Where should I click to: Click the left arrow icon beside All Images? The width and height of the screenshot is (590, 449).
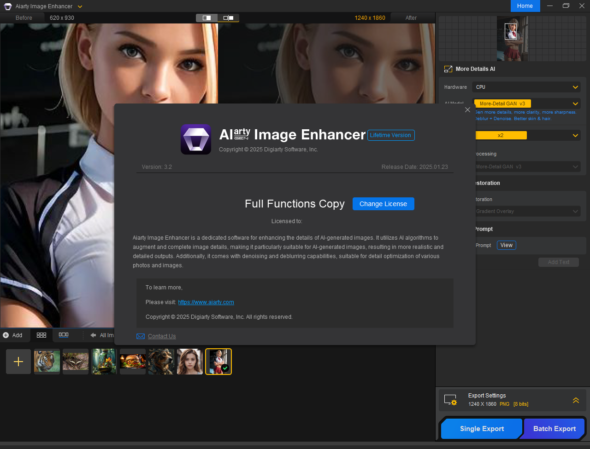93,335
